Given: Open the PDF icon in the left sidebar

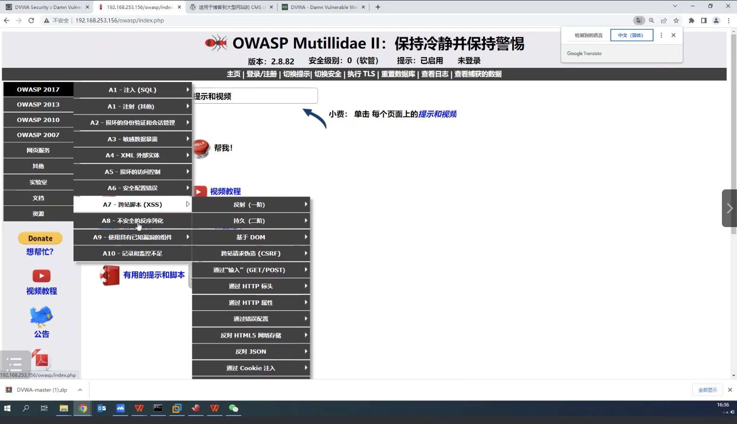Looking at the screenshot, I should 41,359.
